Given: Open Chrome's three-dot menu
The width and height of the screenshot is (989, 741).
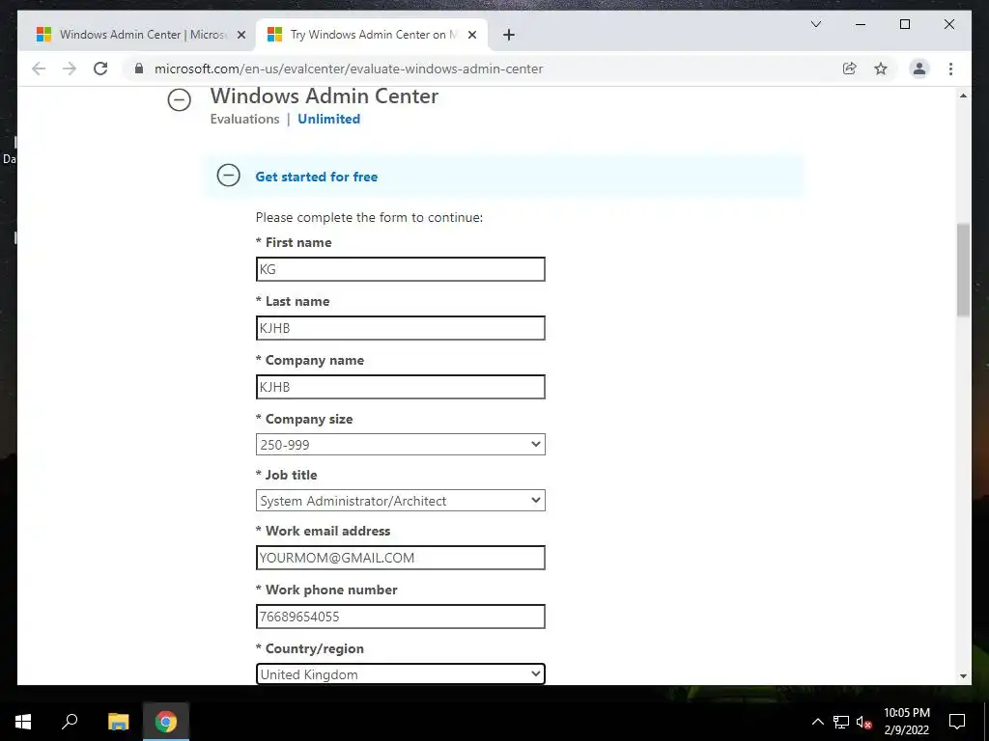Looking at the screenshot, I should 950,69.
